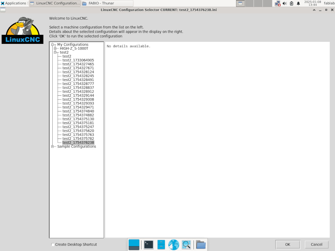The height and width of the screenshot is (251, 335).
Task: Enable Create Desktop Shortcut checkbox
Action: pyautogui.click(x=53, y=244)
